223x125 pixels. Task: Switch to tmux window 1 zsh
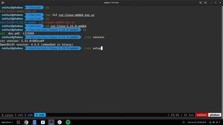point(19,115)
